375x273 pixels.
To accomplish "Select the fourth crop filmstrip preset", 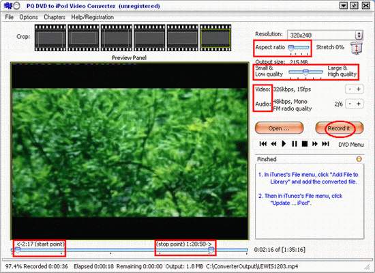I will [x=149, y=38].
